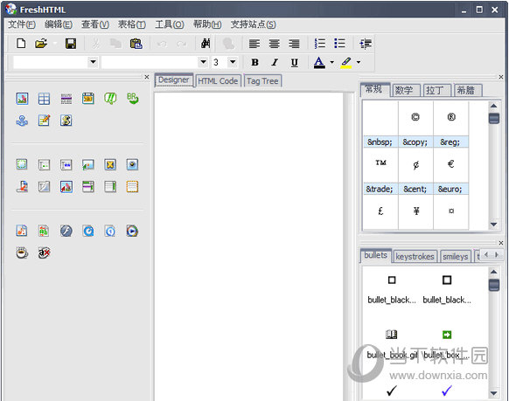The width and height of the screenshot is (509, 401).
Task: Insert comment with green exclamation icon
Action: [110, 99]
